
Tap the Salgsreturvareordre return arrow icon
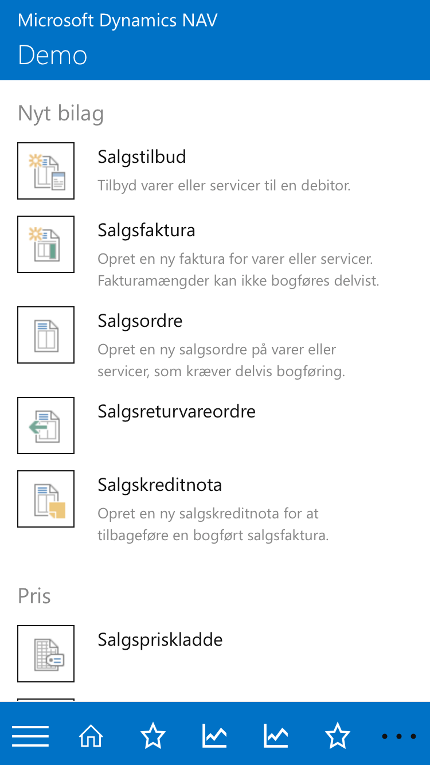point(46,426)
